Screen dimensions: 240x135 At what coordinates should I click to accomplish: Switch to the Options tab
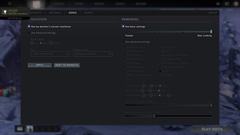tap(55, 13)
